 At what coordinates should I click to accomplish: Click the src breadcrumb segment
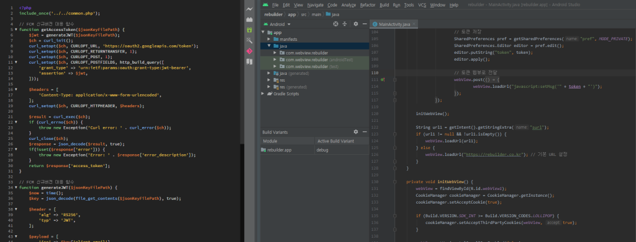pyautogui.click(x=304, y=14)
